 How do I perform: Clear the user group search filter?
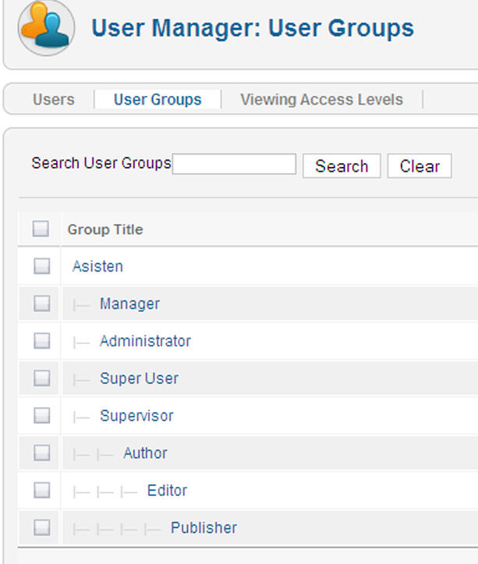tap(420, 166)
